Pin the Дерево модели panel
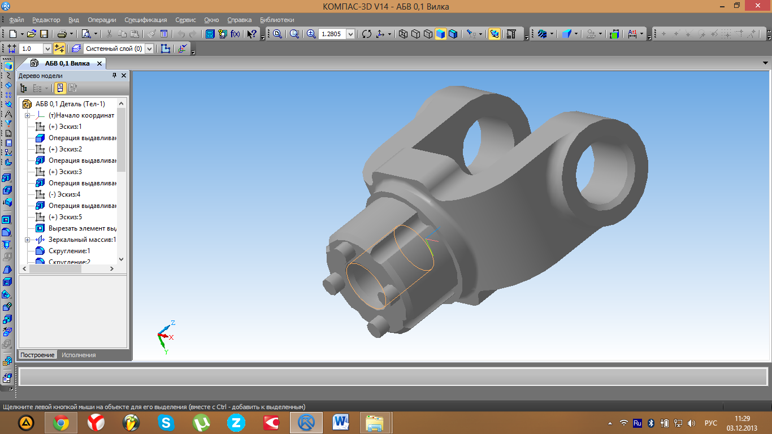 pos(115,75)
